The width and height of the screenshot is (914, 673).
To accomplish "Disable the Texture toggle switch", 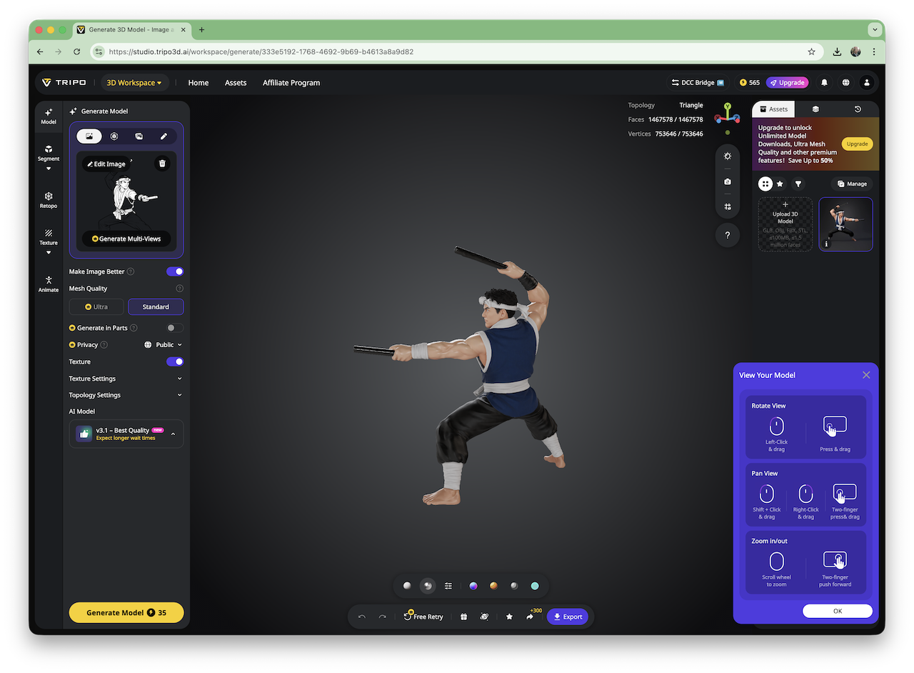I will coord(175,362).
